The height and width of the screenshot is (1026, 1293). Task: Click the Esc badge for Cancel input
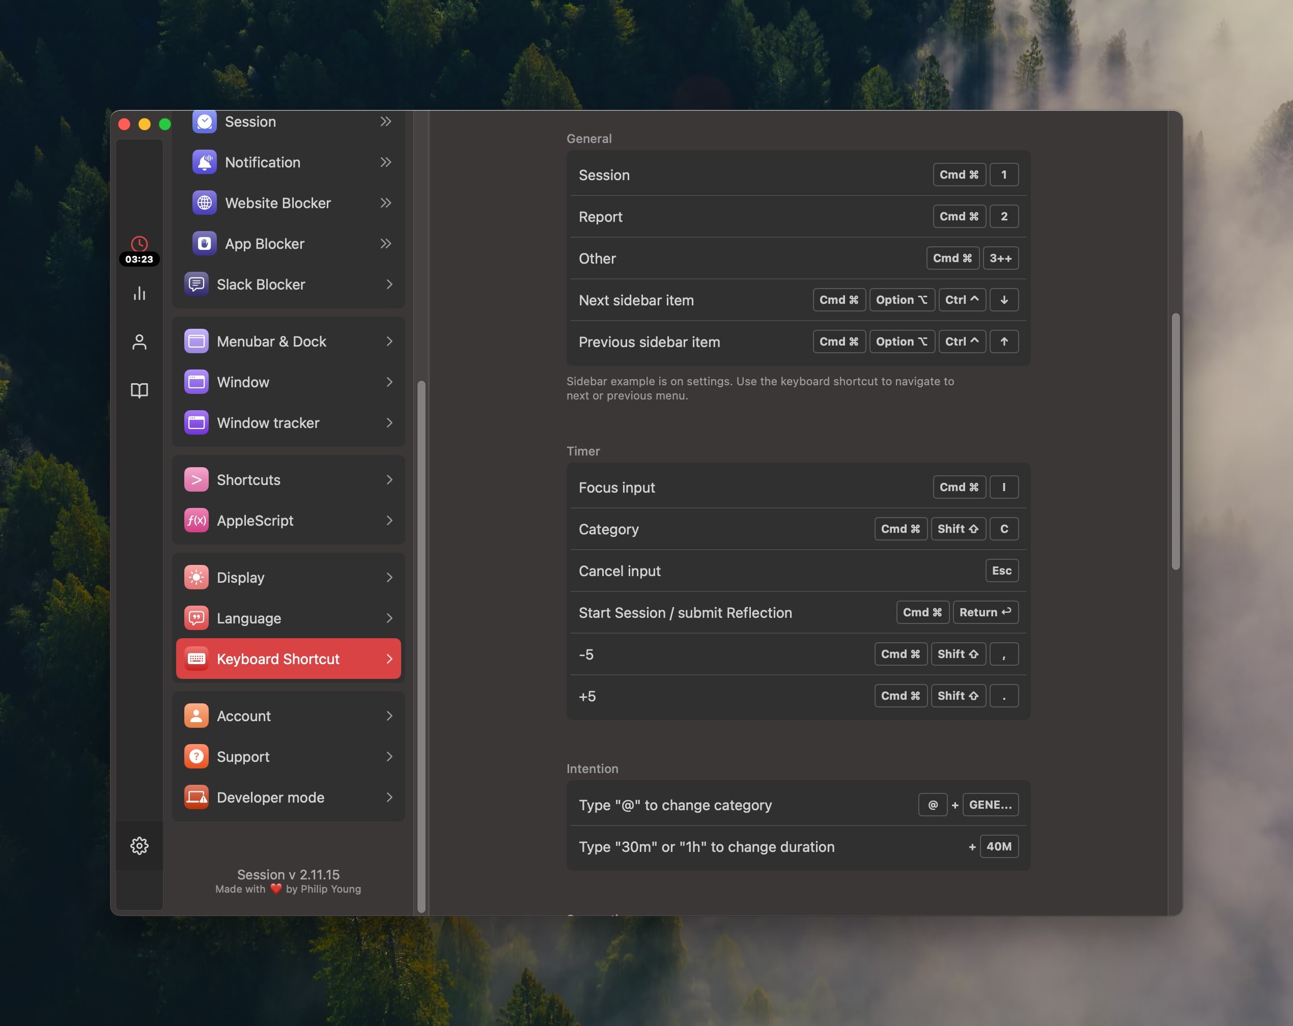[x=1001, y=571]
